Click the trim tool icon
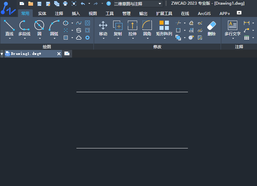The height and width of the screenshot is (186, 257). [178, 23]
